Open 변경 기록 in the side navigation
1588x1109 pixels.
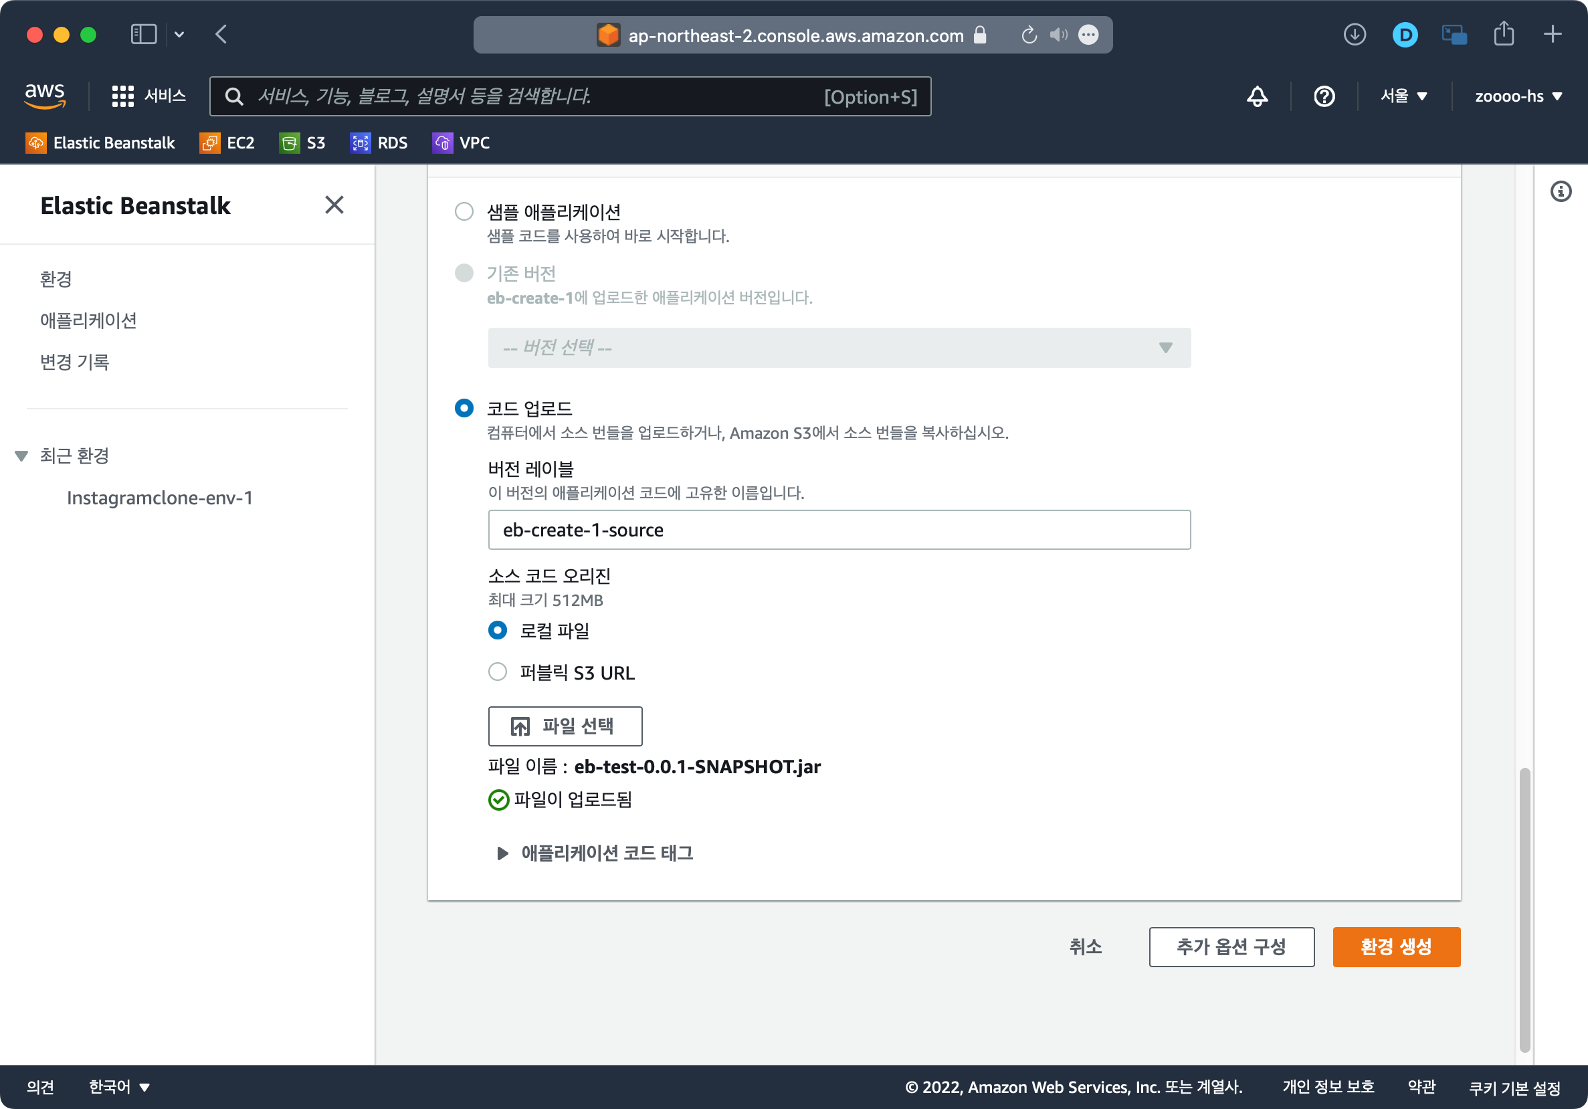pos(74,362)
